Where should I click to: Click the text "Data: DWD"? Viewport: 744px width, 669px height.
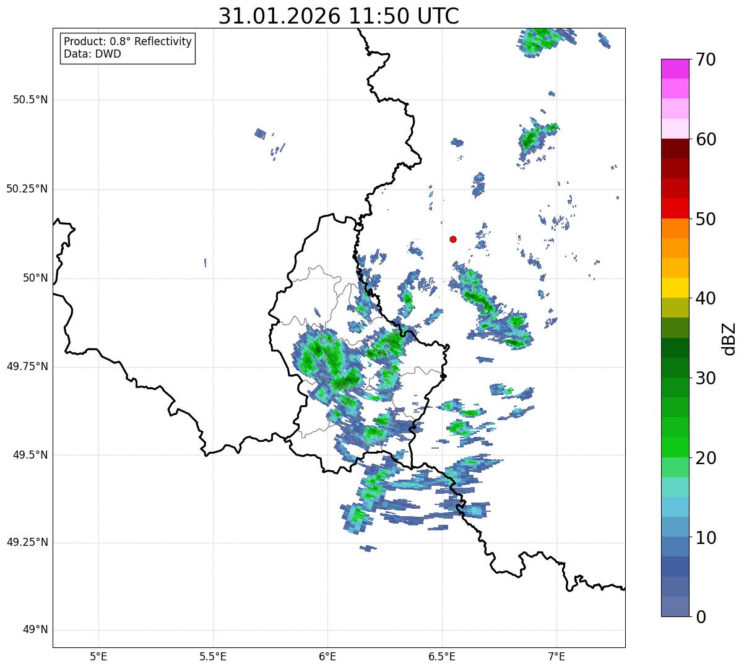[x=92, y=54]
